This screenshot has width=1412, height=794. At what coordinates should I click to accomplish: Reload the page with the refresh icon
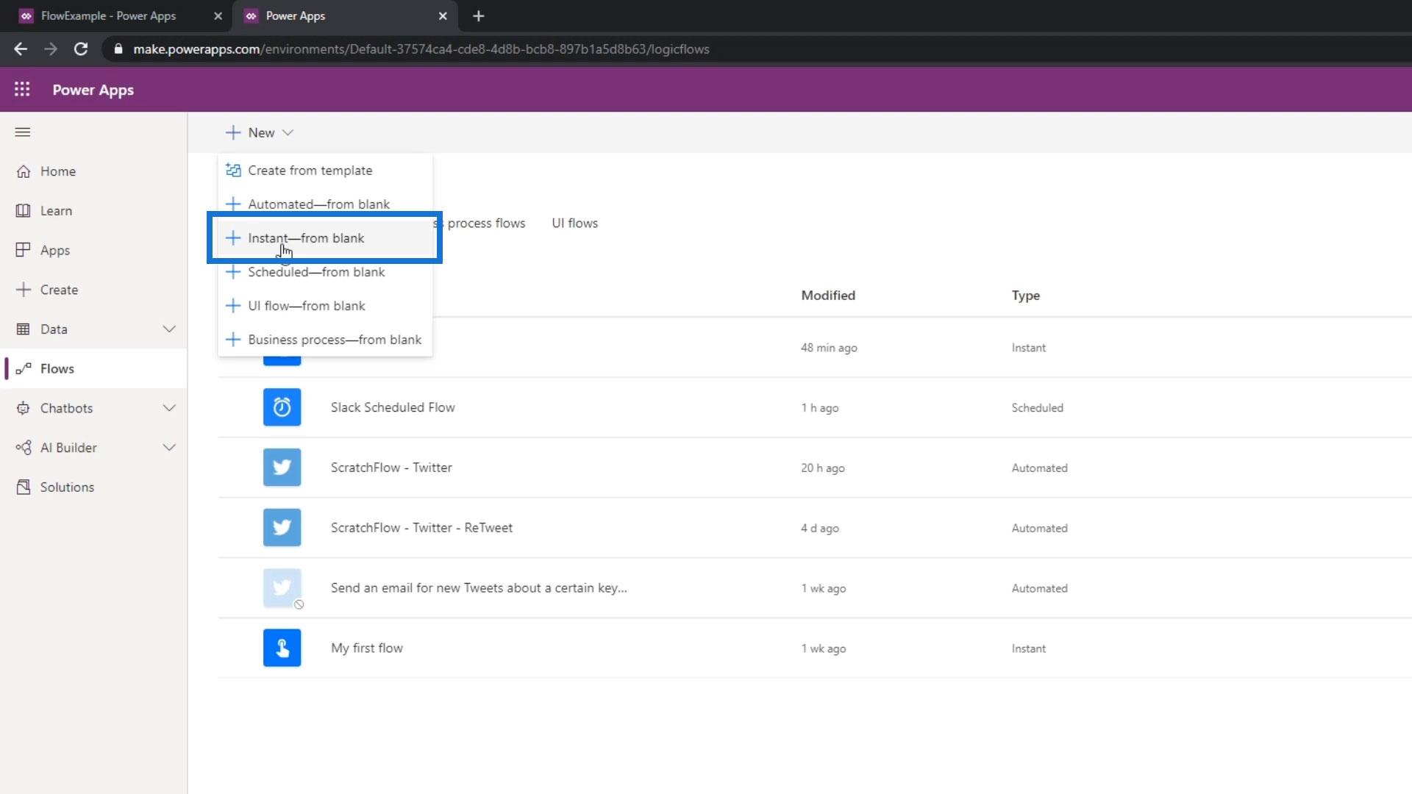click(81, 49)
